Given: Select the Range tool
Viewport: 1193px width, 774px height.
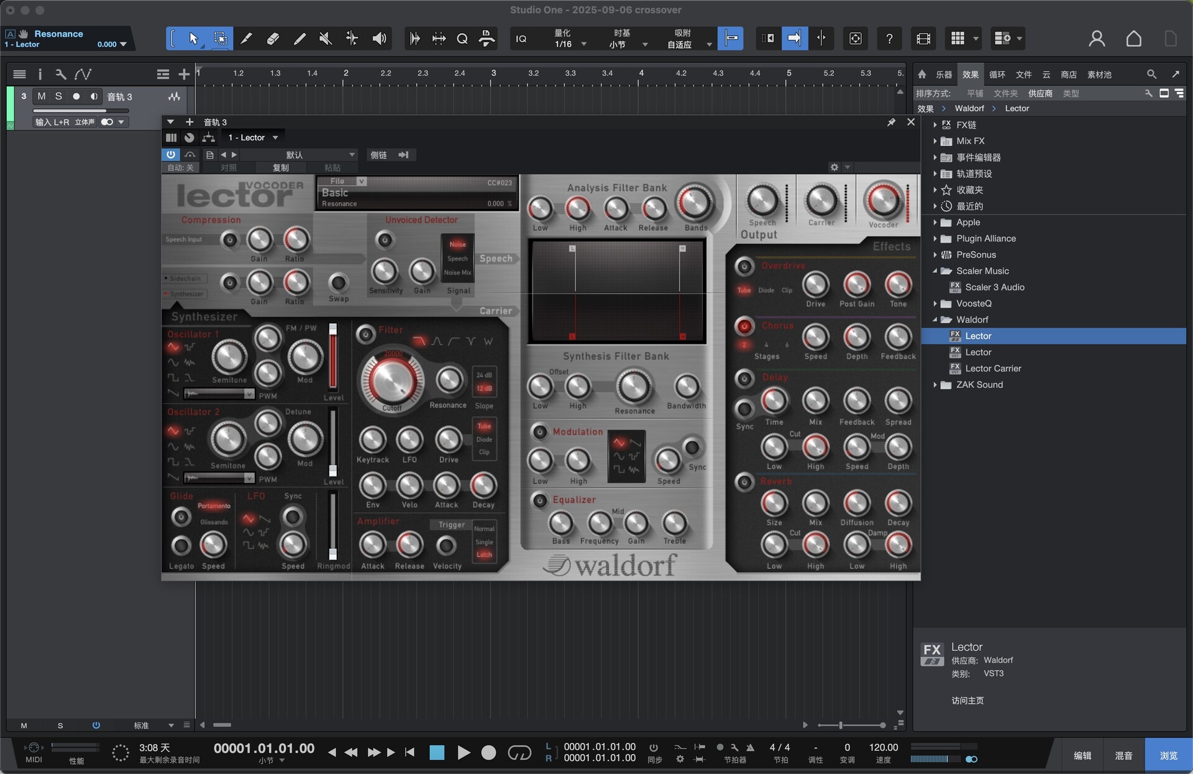Looking at the screenshot, I should coord(220,39).
